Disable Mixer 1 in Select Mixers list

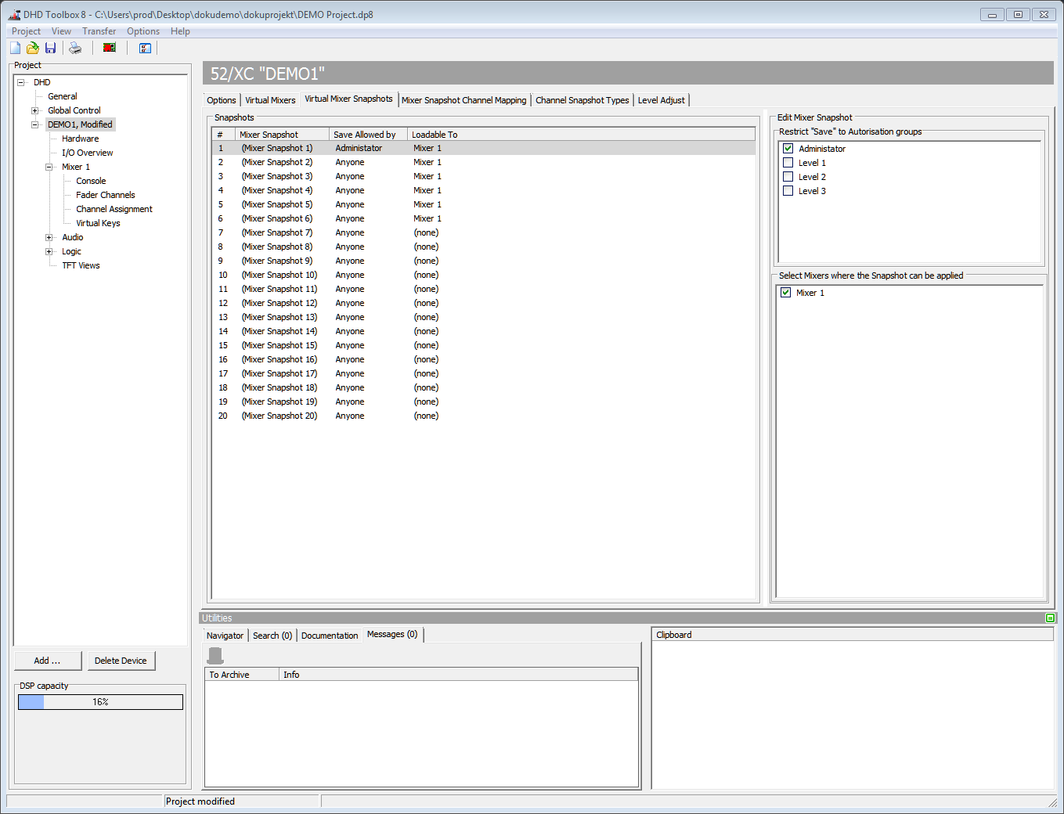coord(785,292)
